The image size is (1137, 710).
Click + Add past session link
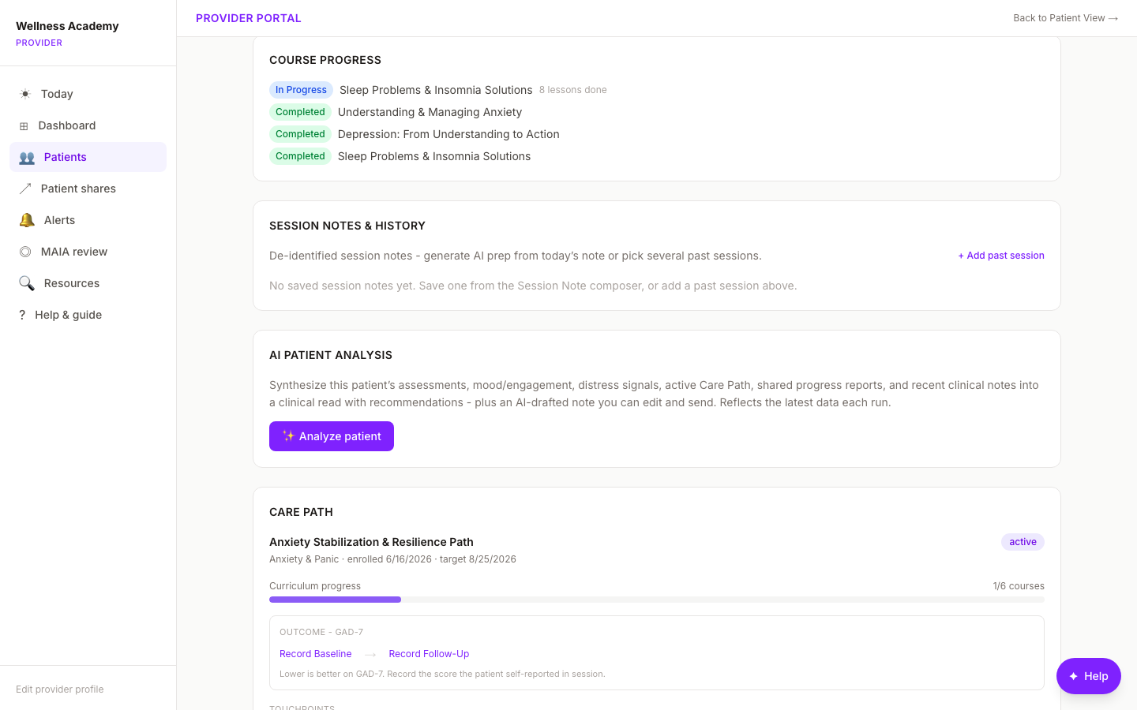point(1001,256)
